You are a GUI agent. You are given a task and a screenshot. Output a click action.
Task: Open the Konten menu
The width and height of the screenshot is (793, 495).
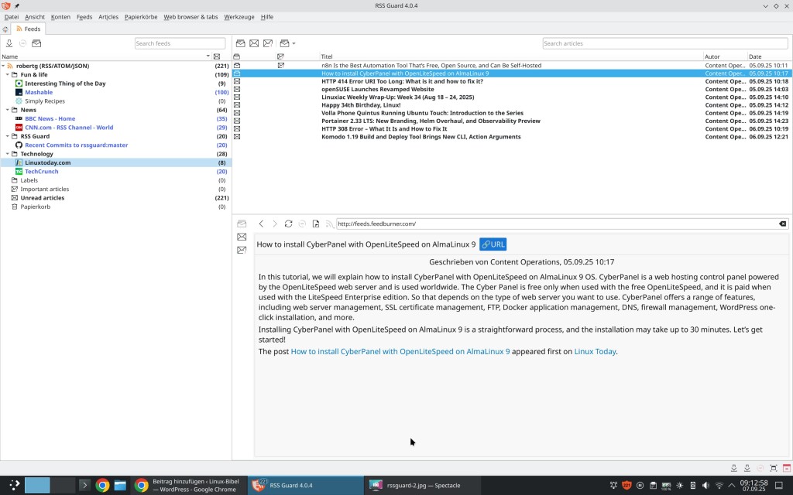tap(60, 17)
